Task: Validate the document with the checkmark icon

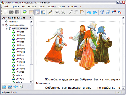Action: point(24,12)
